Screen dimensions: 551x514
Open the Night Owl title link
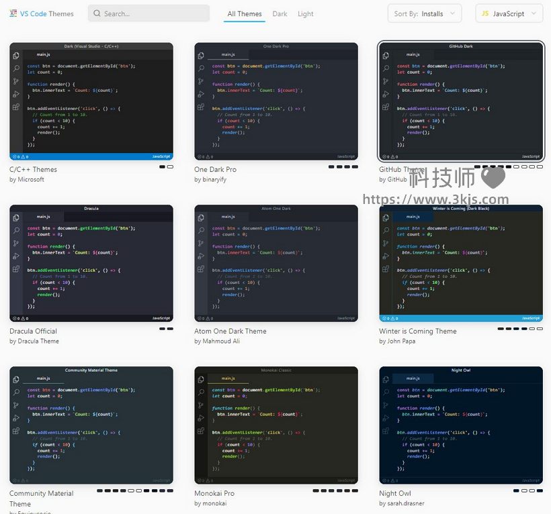pos(395,494)
